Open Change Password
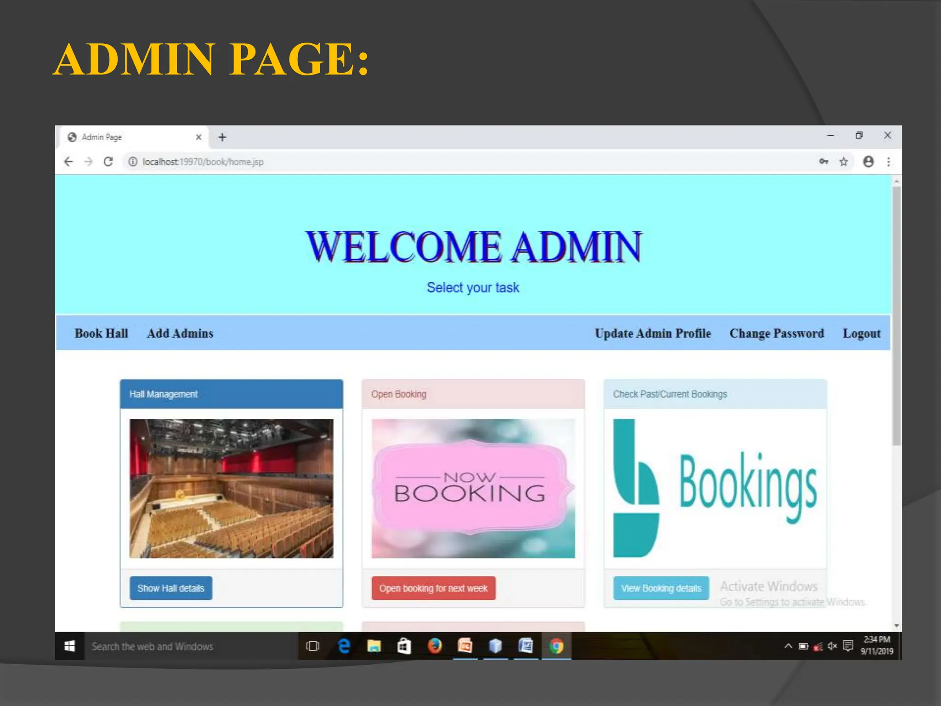 click(x=777, y=333)
